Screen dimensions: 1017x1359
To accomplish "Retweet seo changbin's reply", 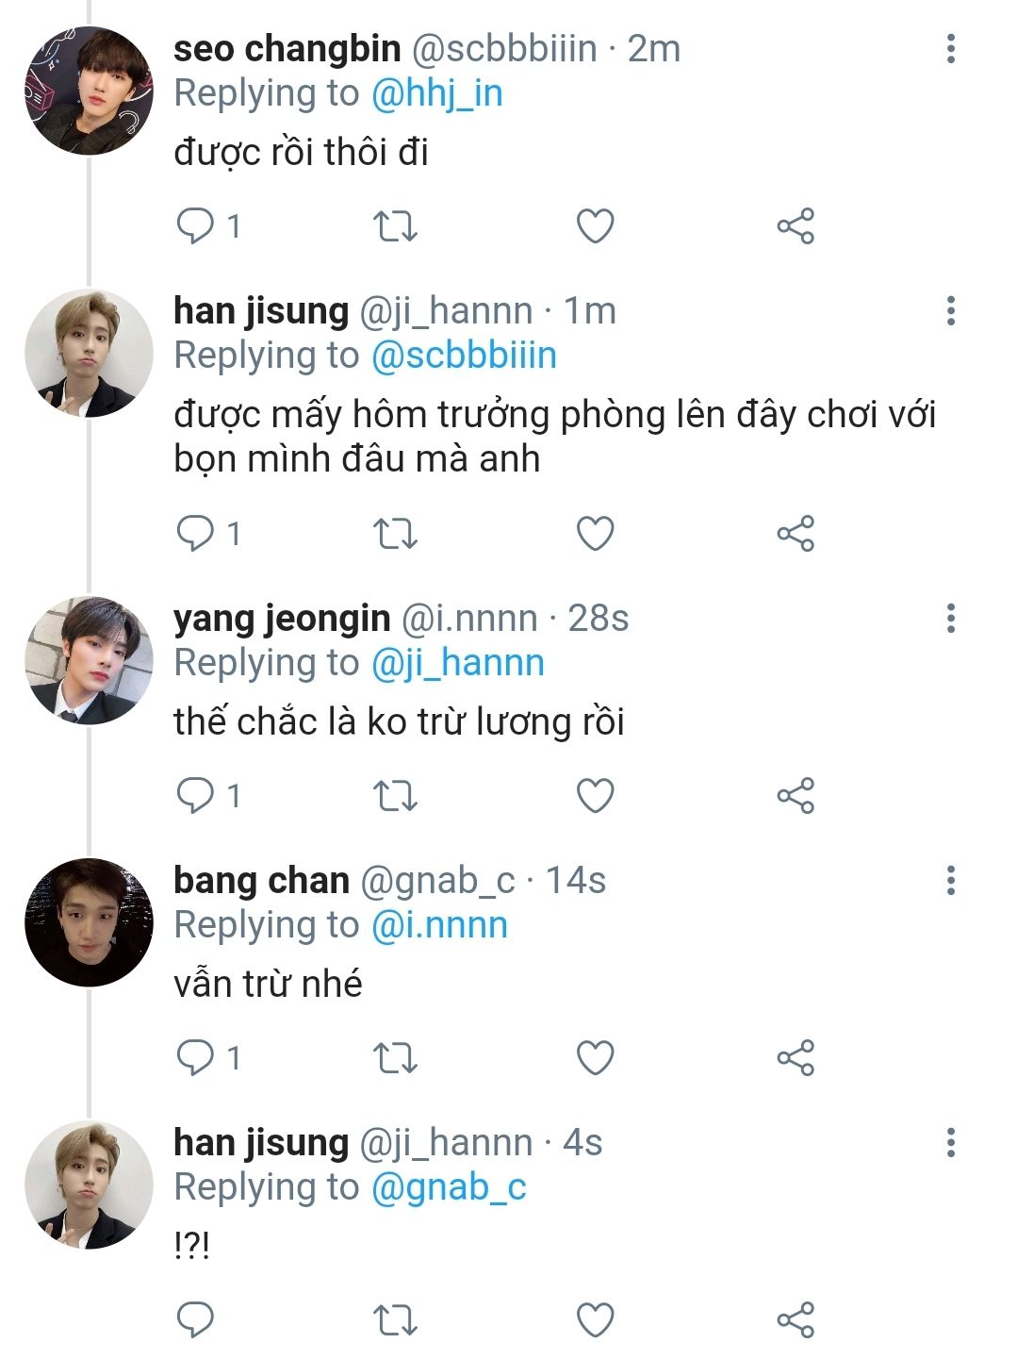I will click(x=395, y=226).
